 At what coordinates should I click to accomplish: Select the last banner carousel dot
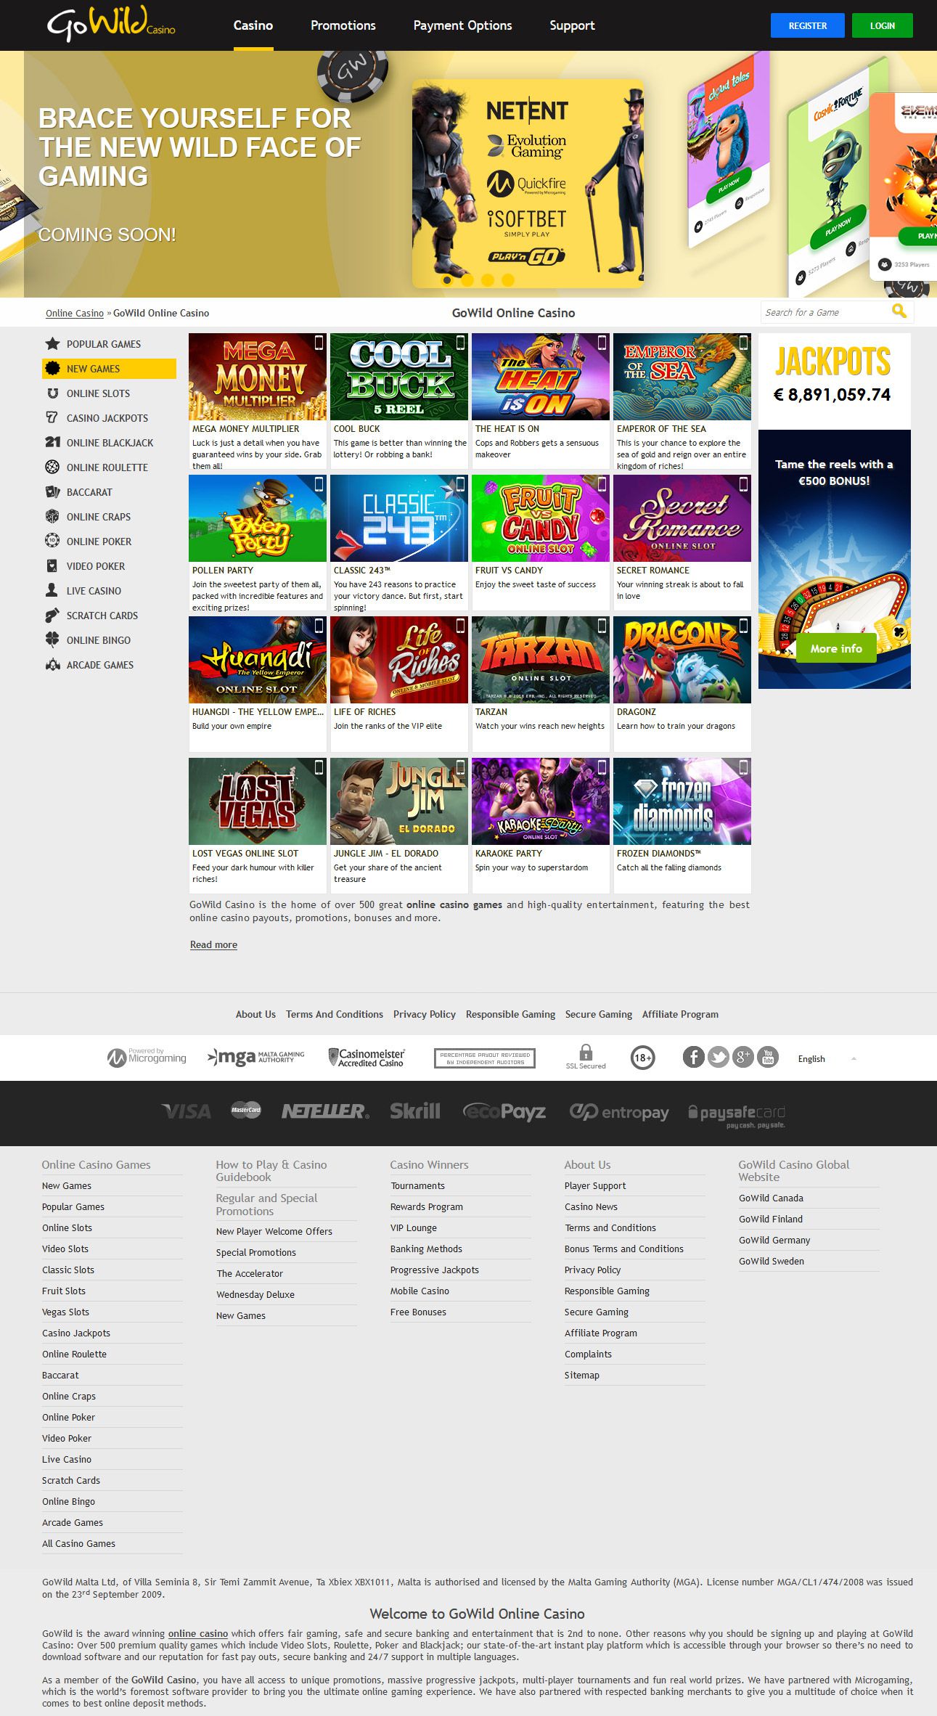(508, 279)
